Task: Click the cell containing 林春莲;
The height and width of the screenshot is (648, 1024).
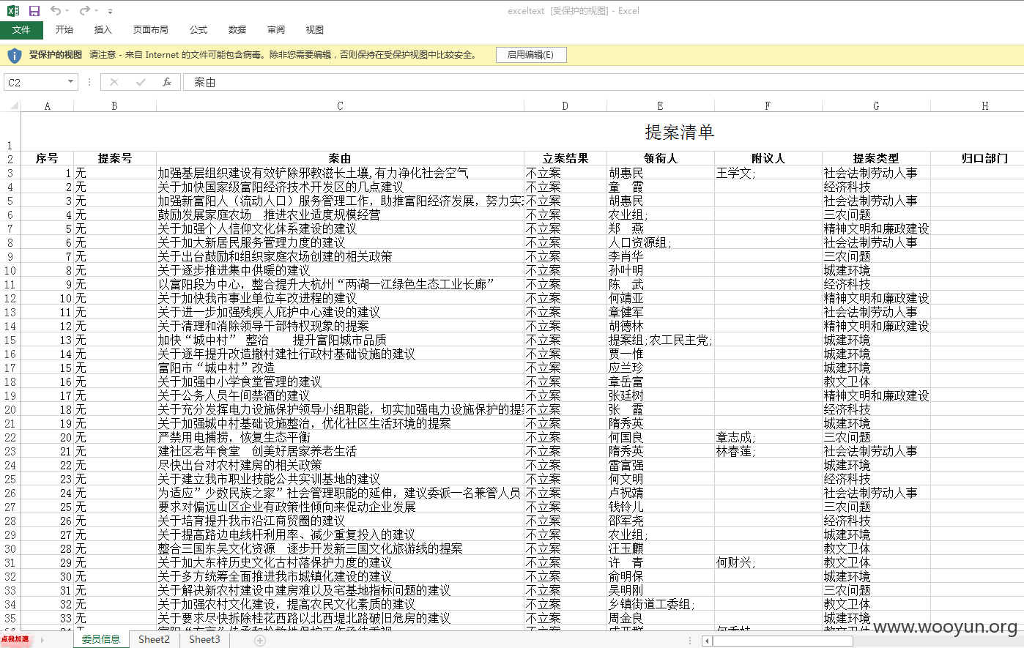Action: point(768,451)
